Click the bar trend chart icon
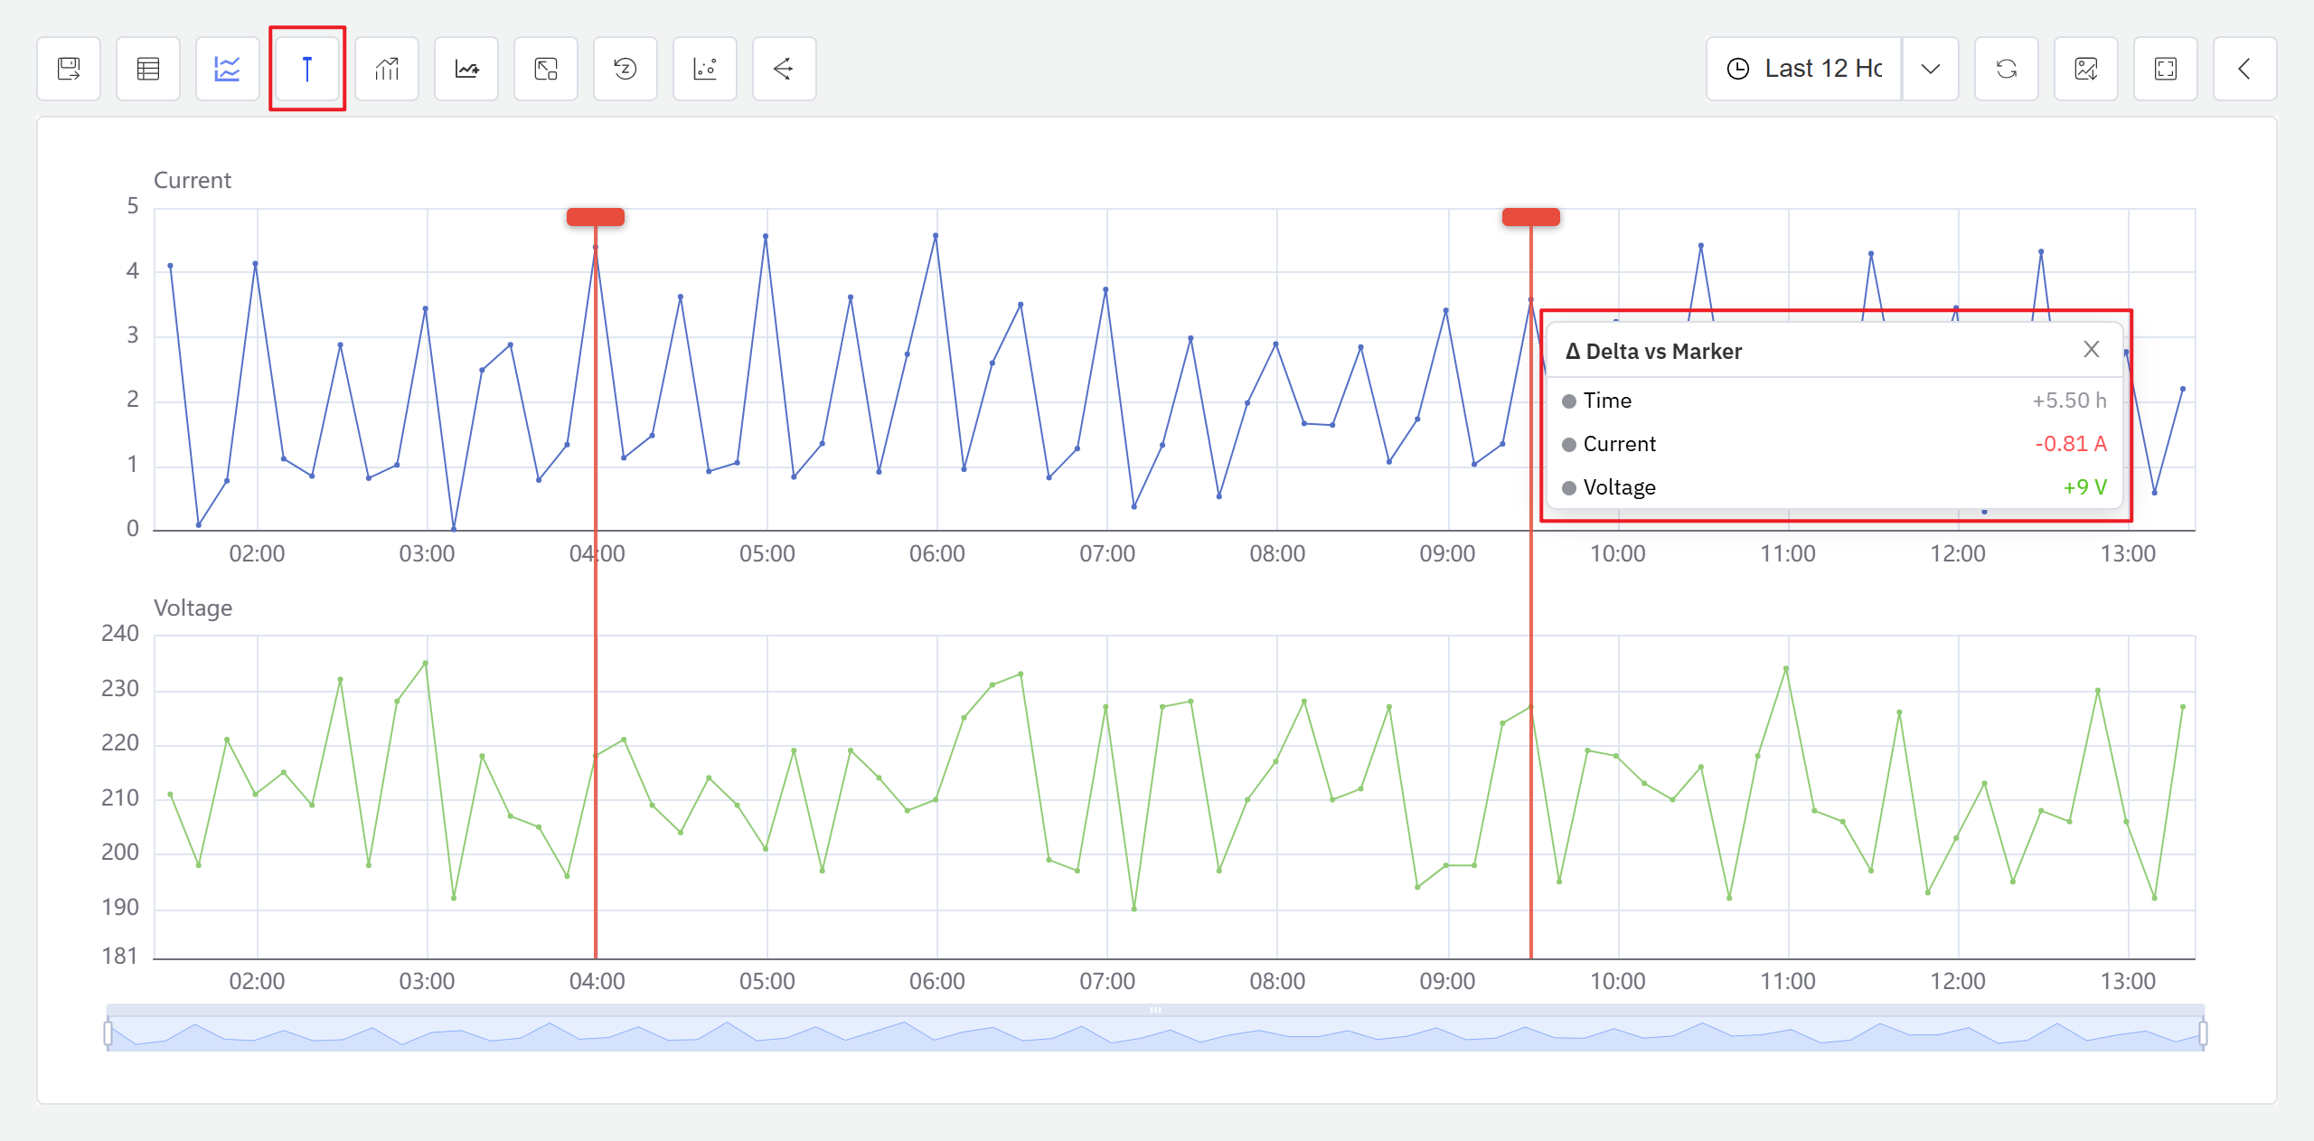The width and height of the screenshot is (2314, 1141). point(387,69)
